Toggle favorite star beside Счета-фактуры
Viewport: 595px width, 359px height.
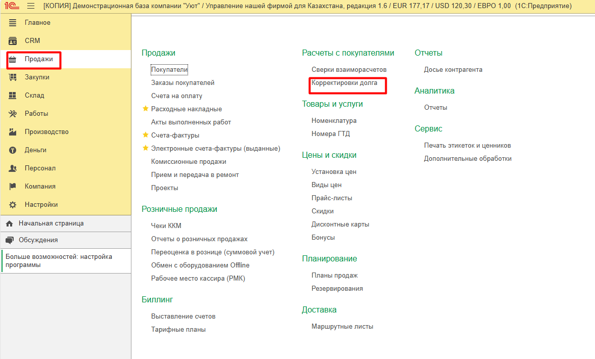[146, 135]
